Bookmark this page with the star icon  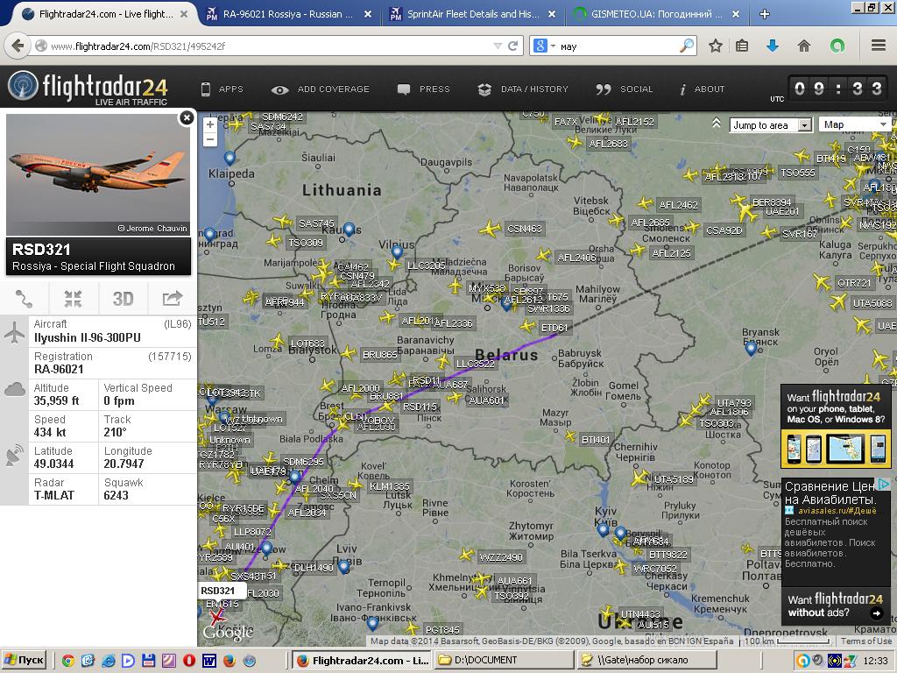716,46
